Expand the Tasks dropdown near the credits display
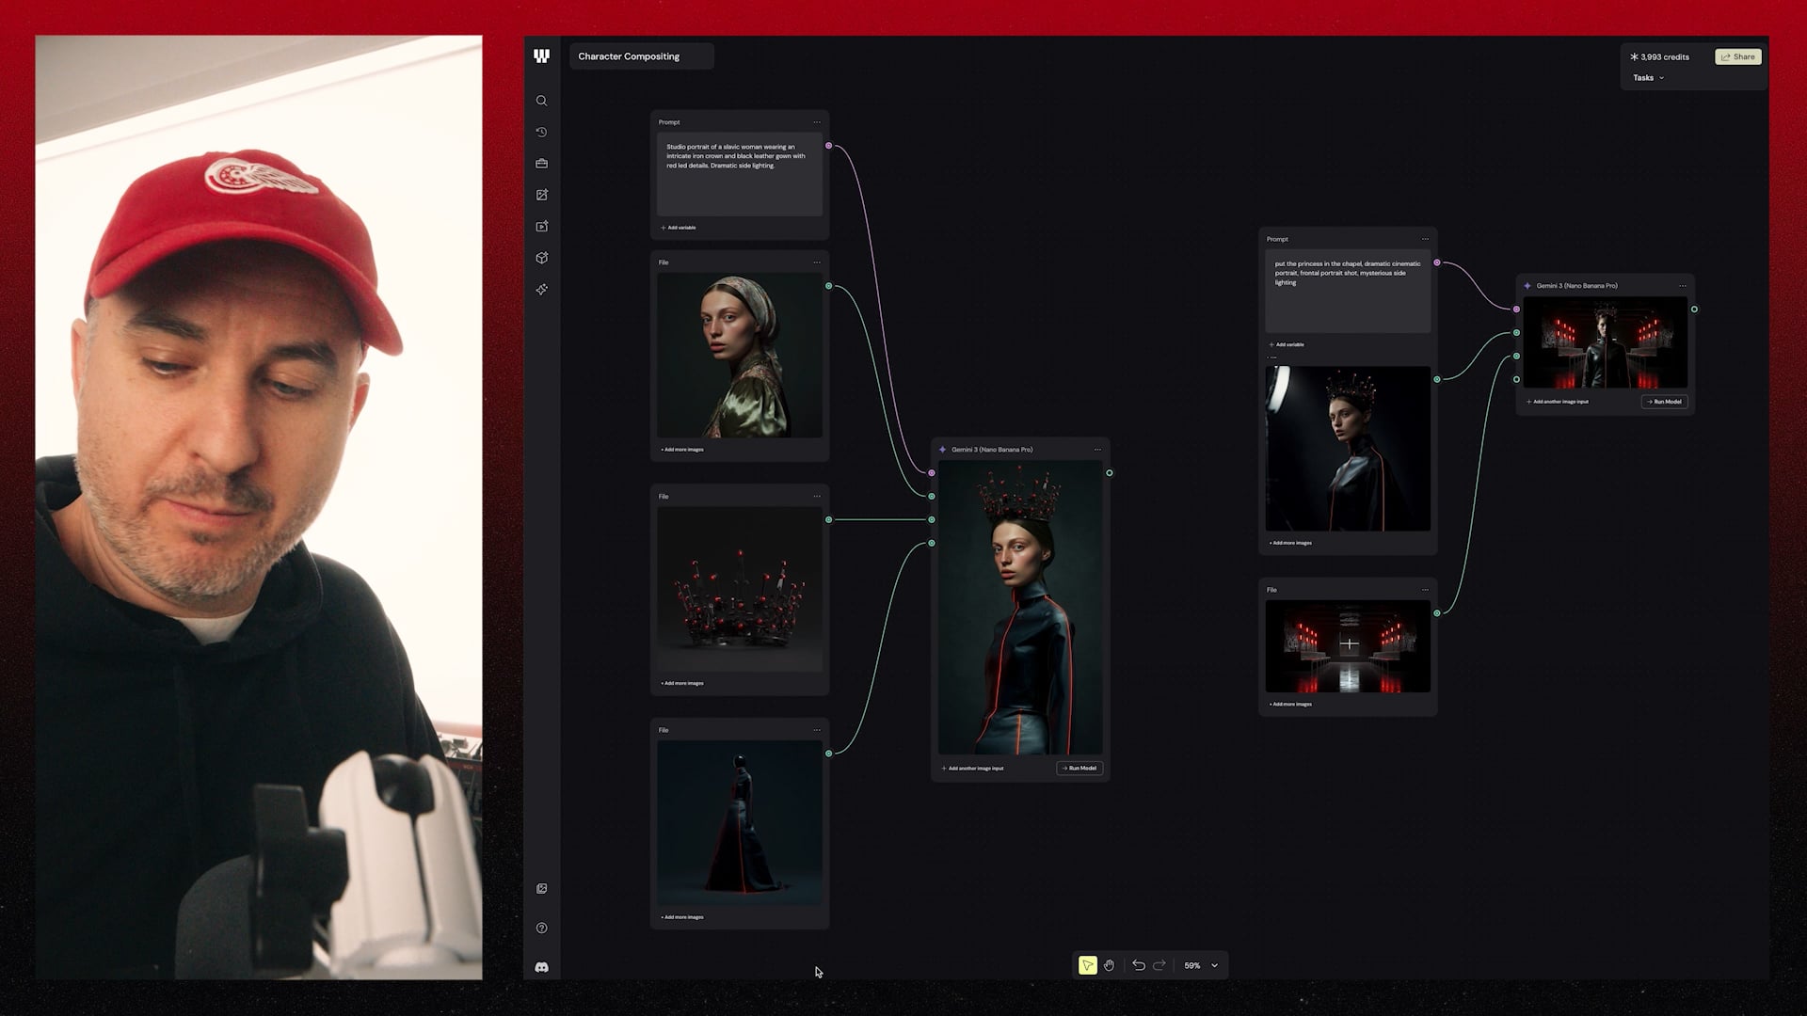 [1647, 77]
